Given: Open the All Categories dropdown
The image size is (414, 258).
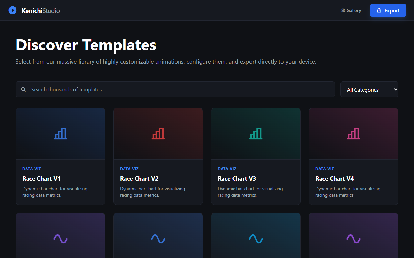Looking at the screenshot, I should pos(369,89).
